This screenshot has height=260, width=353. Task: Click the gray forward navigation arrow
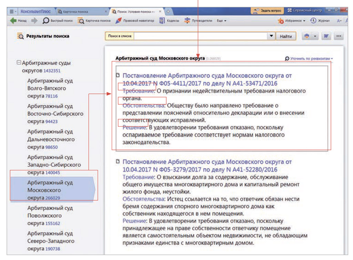(34, 21)
